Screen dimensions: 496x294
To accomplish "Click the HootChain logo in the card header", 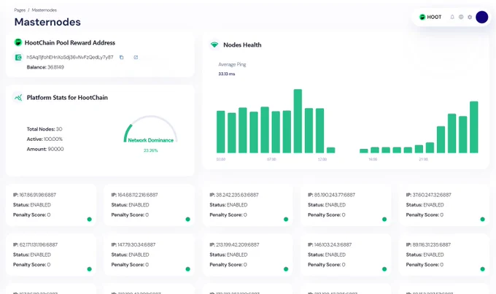I will coord(18,42).
